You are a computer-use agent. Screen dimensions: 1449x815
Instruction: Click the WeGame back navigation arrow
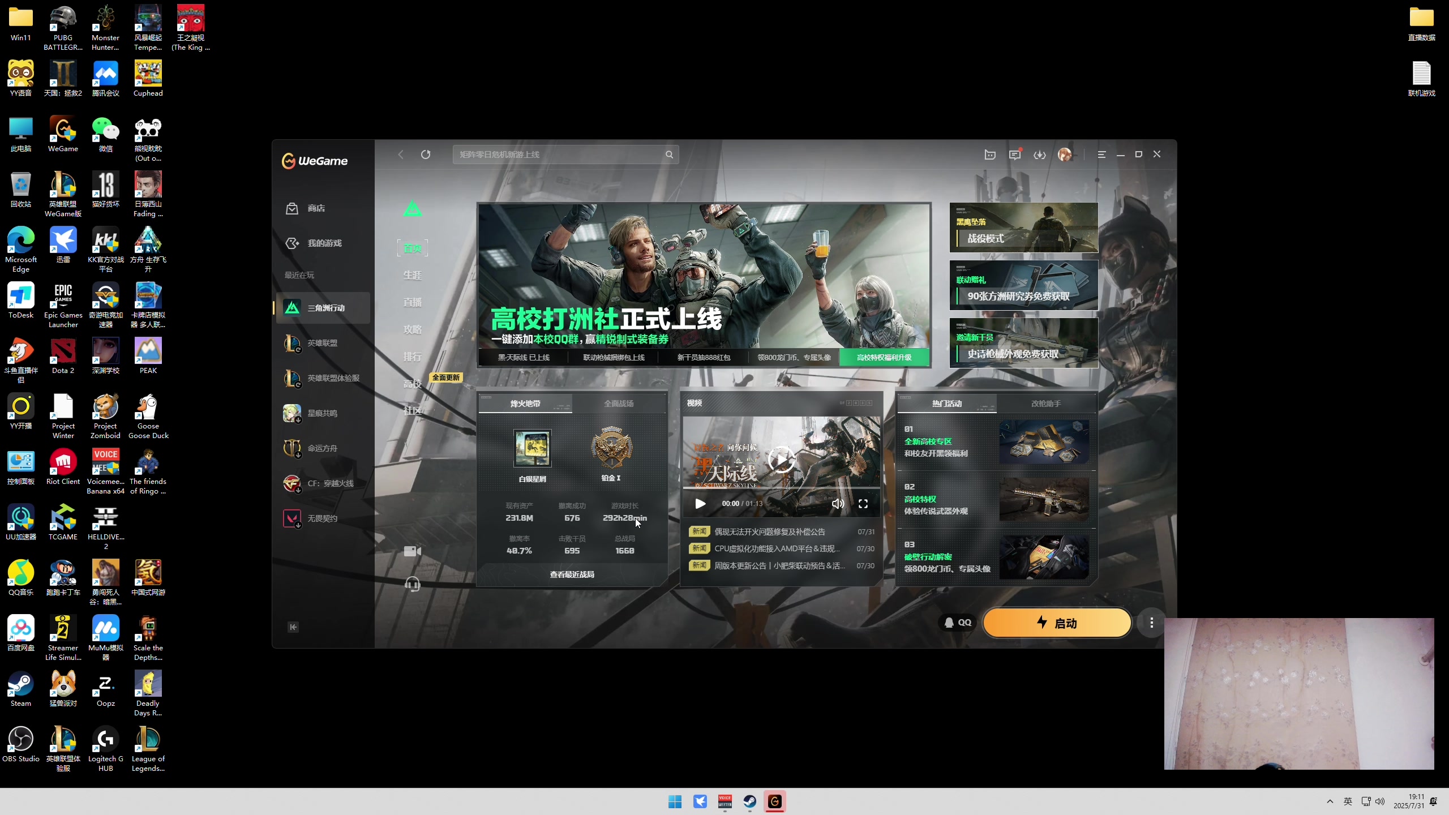coord(401,155)
